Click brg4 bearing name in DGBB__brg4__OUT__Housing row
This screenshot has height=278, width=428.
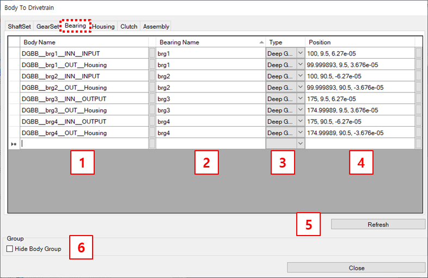tap(211, 133)
